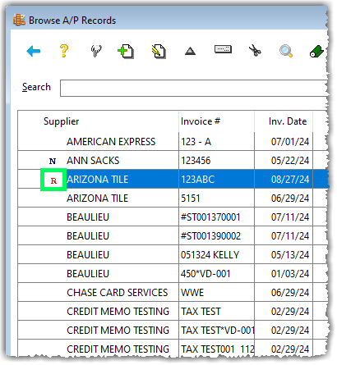The image size is (337, 365).
Task: Select the BEAULIEU row with invoice 051324 KELLY
Action: point(173,255)
